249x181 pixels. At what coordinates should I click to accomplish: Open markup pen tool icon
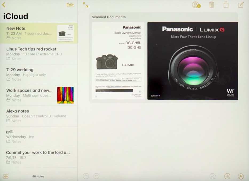coord(241,176)
